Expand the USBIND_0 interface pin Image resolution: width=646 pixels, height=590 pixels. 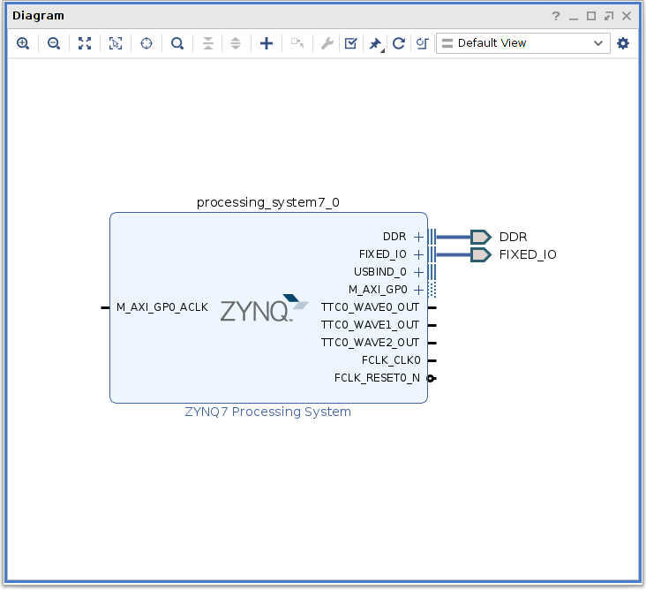pyautogui.click(x=418, y=272)
